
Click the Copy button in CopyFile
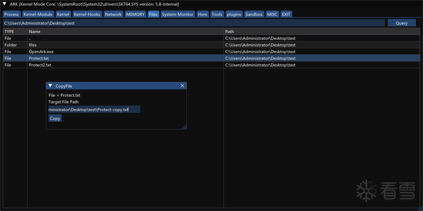coord(55,118)
